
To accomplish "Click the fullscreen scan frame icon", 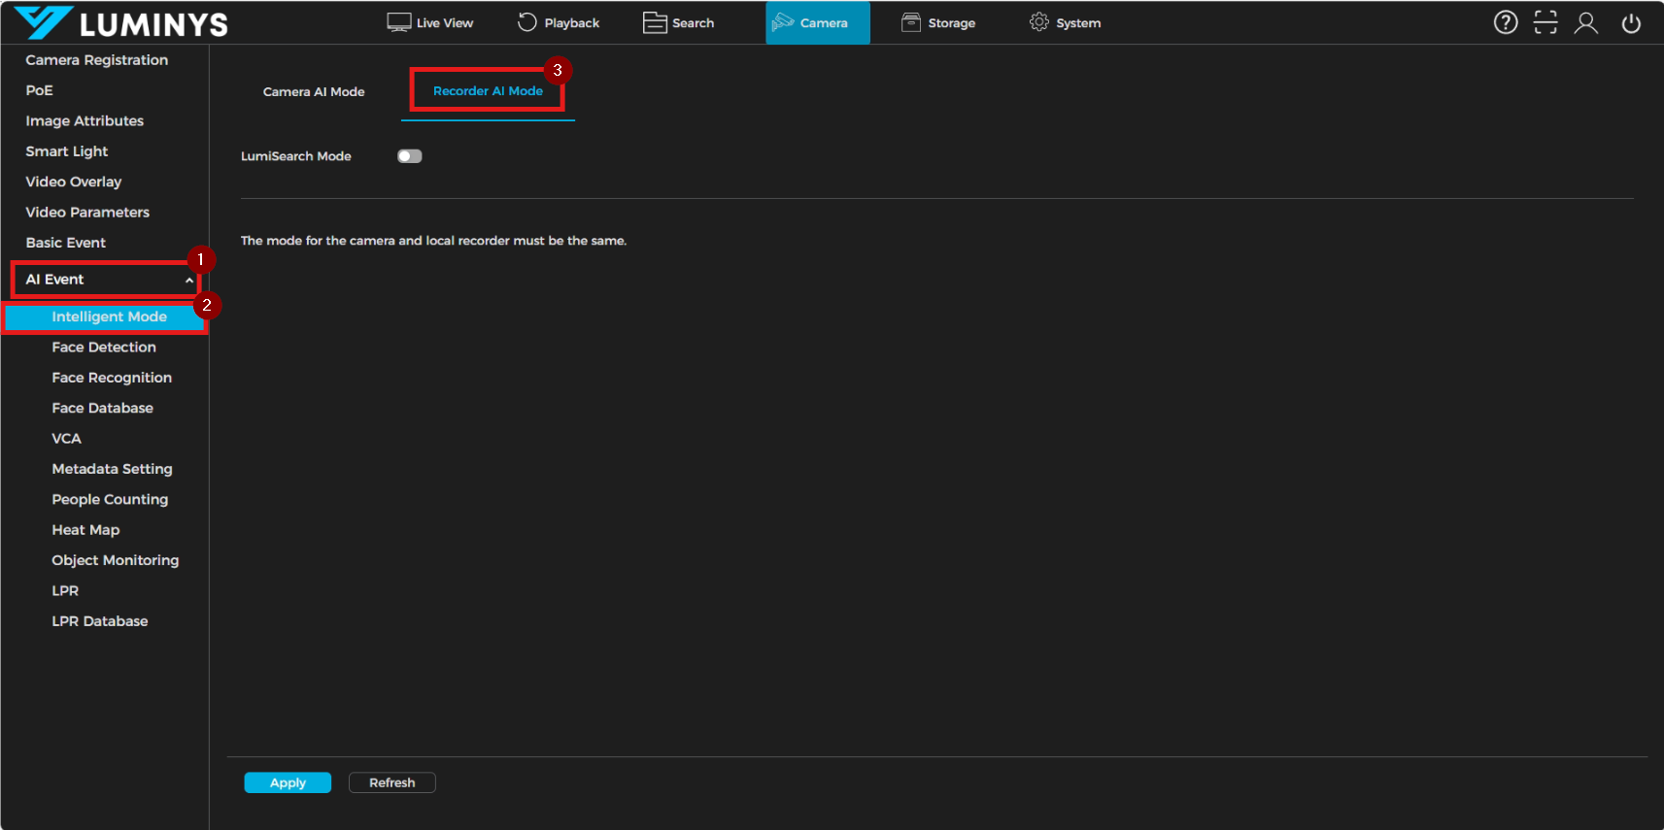I will point(1545,22).
